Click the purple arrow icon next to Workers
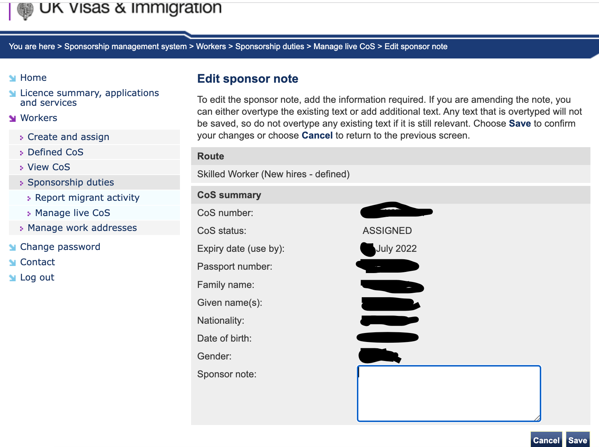Image resolution: width=599 pixels, height=447 pixels. coord(13,118)
